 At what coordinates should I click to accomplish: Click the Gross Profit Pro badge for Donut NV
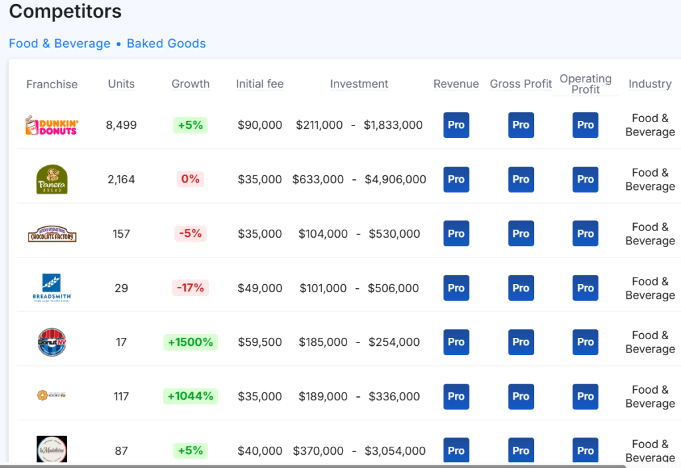(x=521, y=343)
